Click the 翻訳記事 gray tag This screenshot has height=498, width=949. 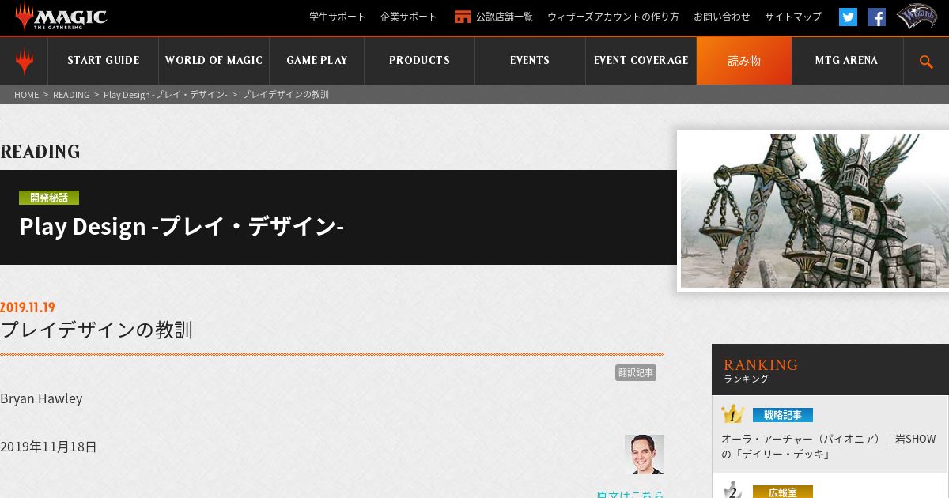pos(636,372)
